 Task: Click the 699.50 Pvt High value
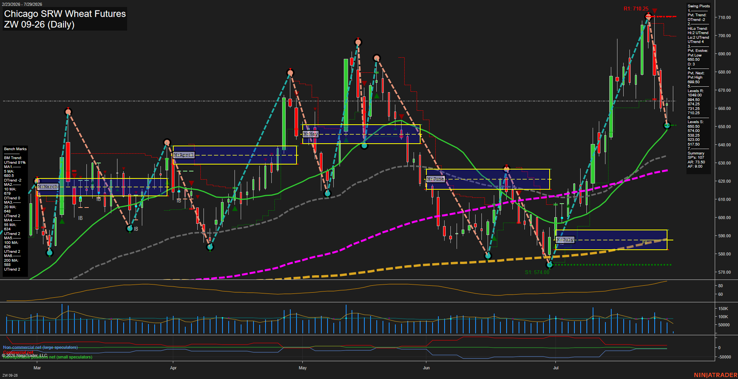pyautogui.click(x=694, y=82)
